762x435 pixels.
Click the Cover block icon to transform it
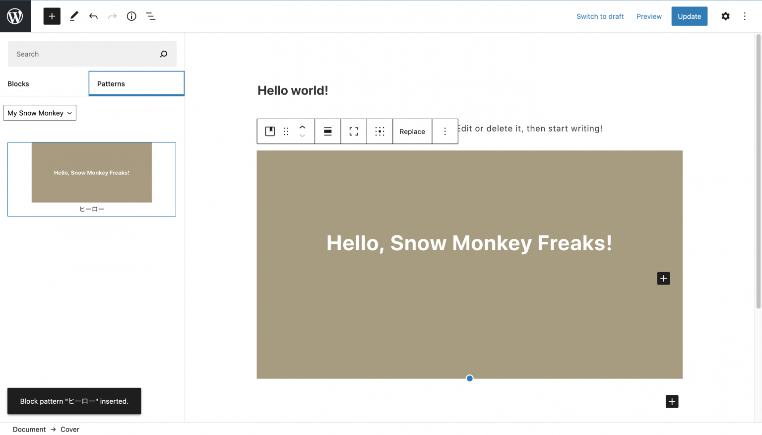pos(270,131)
